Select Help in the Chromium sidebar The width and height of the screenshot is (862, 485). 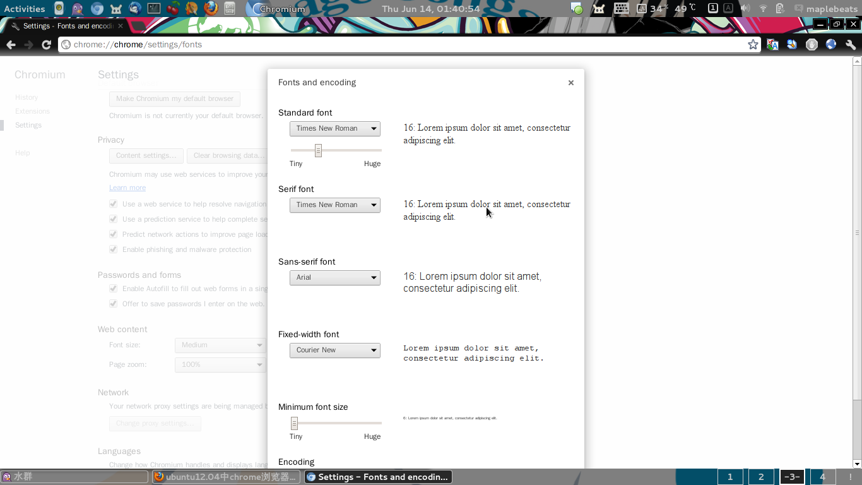tap(23, 153)
